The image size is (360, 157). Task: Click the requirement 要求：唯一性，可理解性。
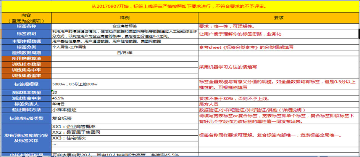click(279, 26)
